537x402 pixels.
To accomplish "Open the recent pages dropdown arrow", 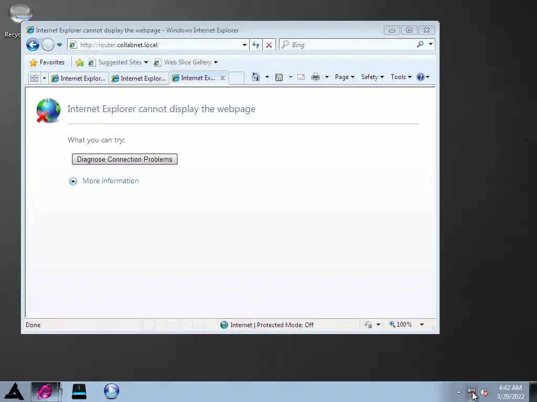I will pos(59,45).
